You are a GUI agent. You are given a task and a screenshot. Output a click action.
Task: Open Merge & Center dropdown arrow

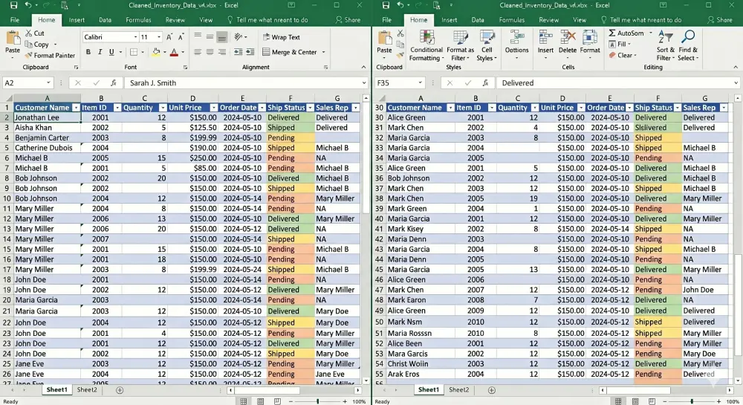click(324, 52)
